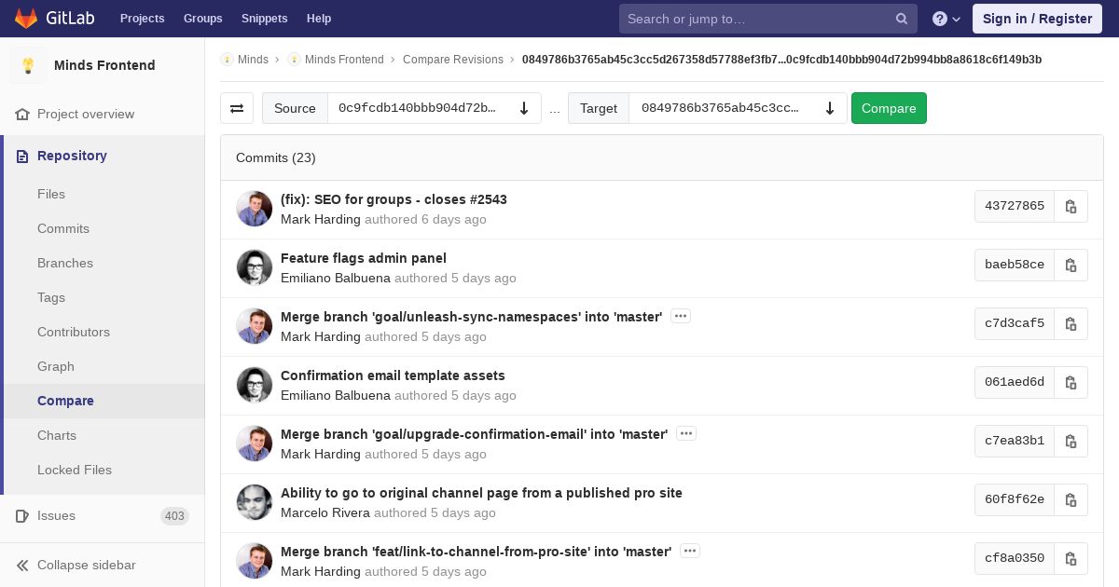Open the Target revision dropdown
The width and height of the screenshot is (1119, 587).
pos(738,108)
